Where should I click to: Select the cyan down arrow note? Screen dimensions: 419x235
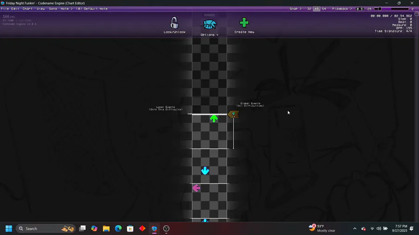(205, 170)
